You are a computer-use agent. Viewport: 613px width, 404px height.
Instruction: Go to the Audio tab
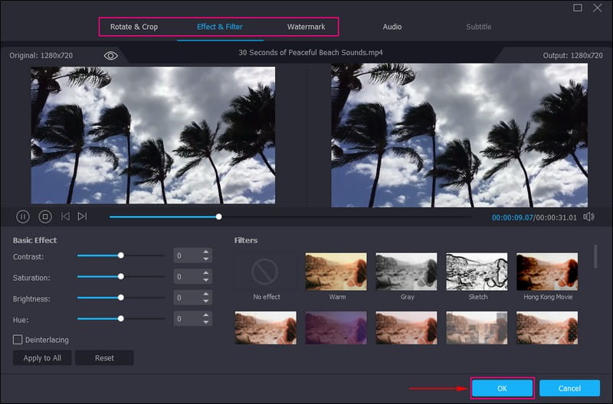pos(392,27)
